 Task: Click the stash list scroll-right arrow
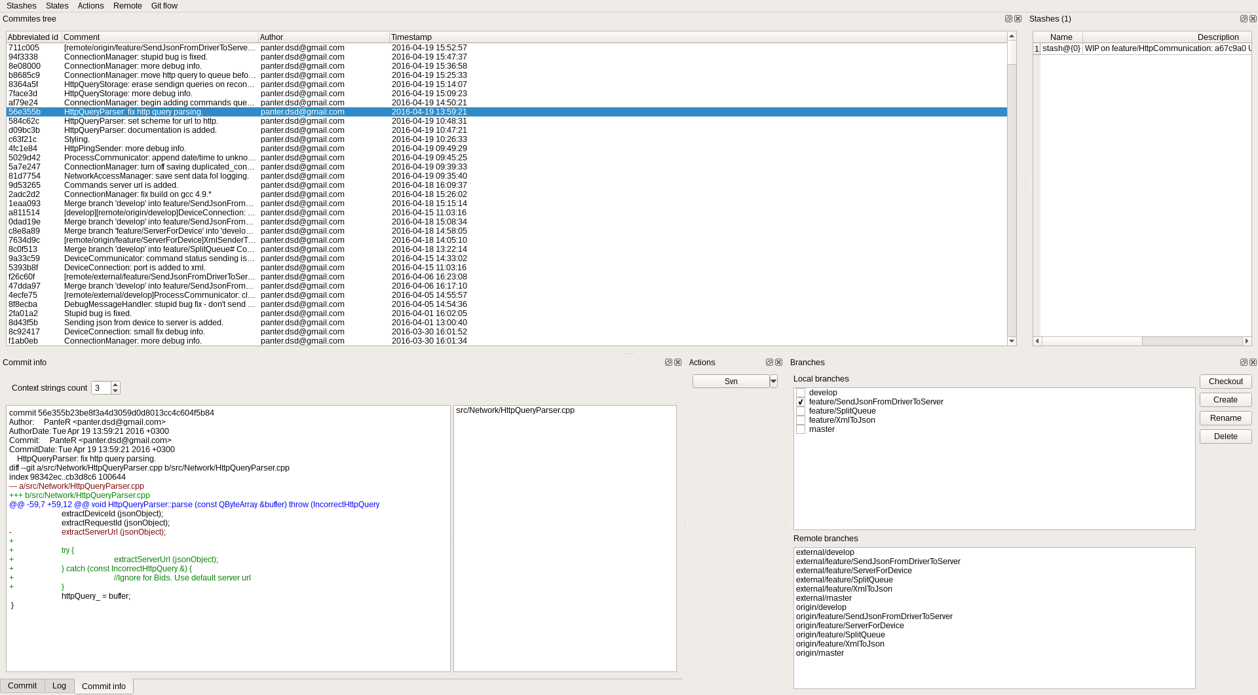point(1247,341)
